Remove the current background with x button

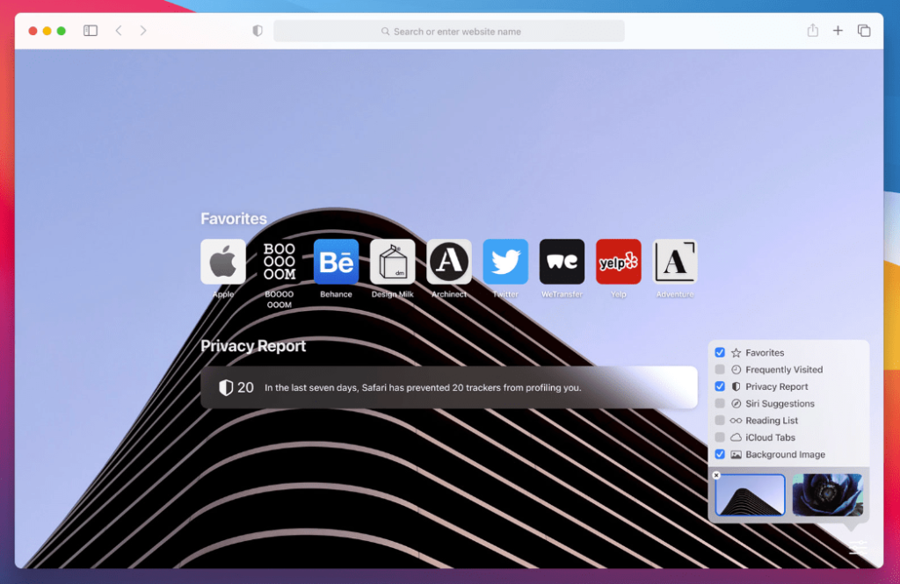[x=716, y=475]
